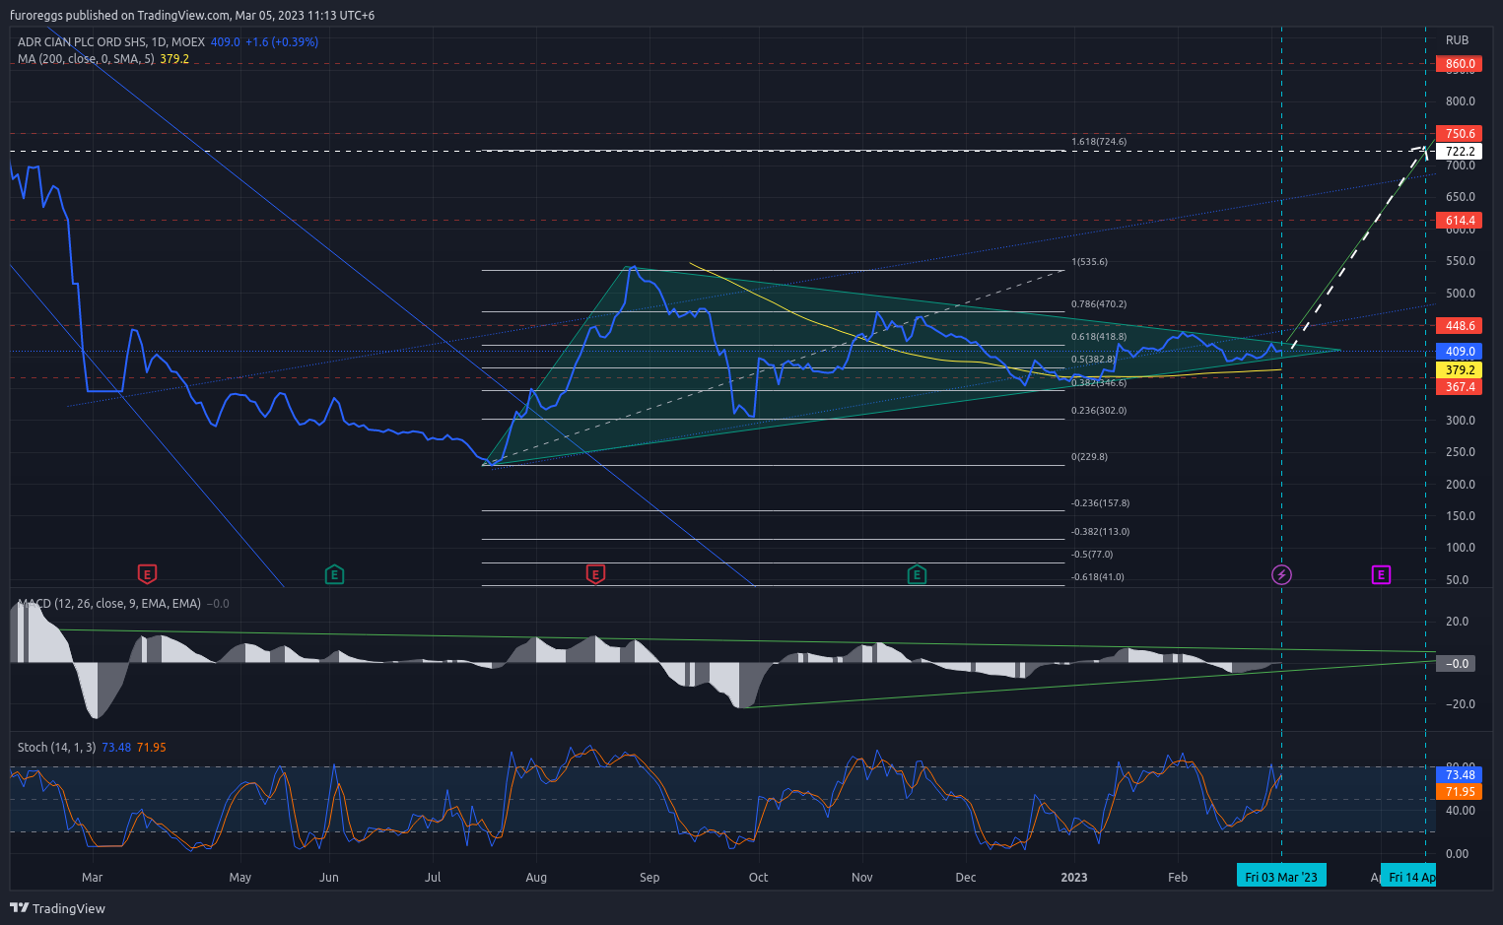
Task: Click the -0.618(41.0) Fibonacci label
Action: (x=1098, y=577)
